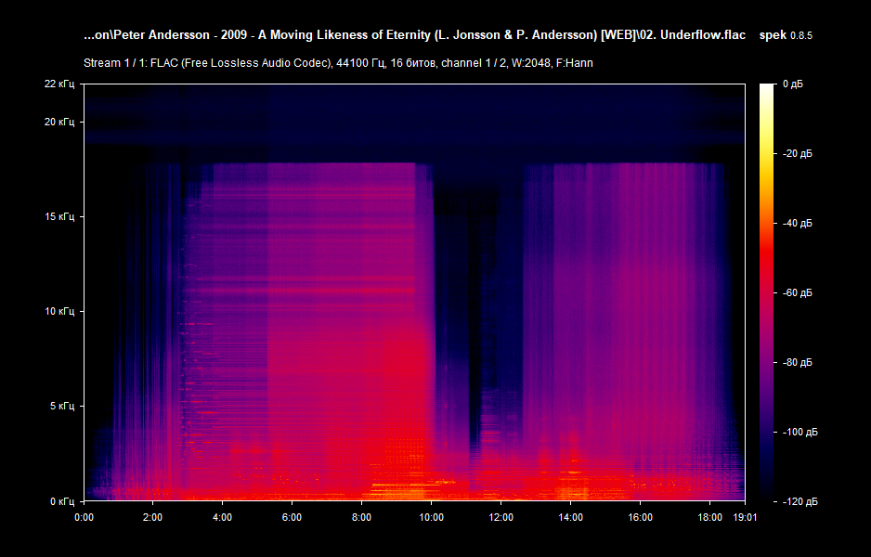Click the 10:00 mark on time axis
The height and width of the screenshot is (557, 871).
(x=434, y=519)
